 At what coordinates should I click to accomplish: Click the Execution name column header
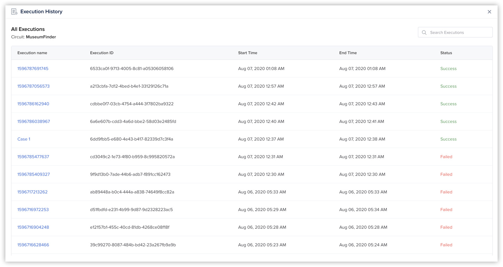[x=32, y=53]
